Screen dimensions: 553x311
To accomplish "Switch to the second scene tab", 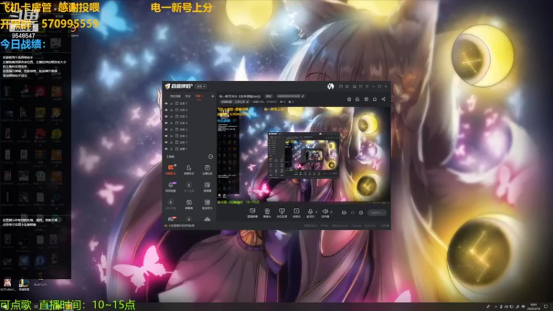I will pos(188,96).
